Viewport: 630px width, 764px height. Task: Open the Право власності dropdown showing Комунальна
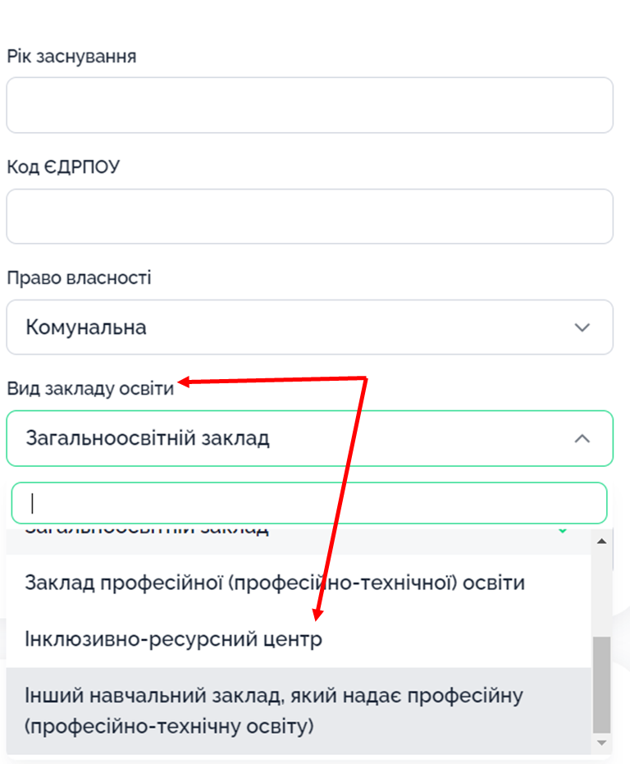309,327
